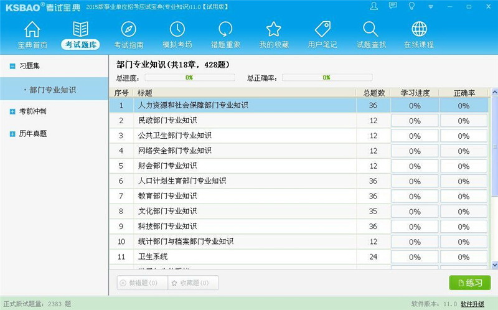
Task: Click the 正确率 cell for 财会部门专业知识
Action: pyautogui.click(x=464, y=166)
